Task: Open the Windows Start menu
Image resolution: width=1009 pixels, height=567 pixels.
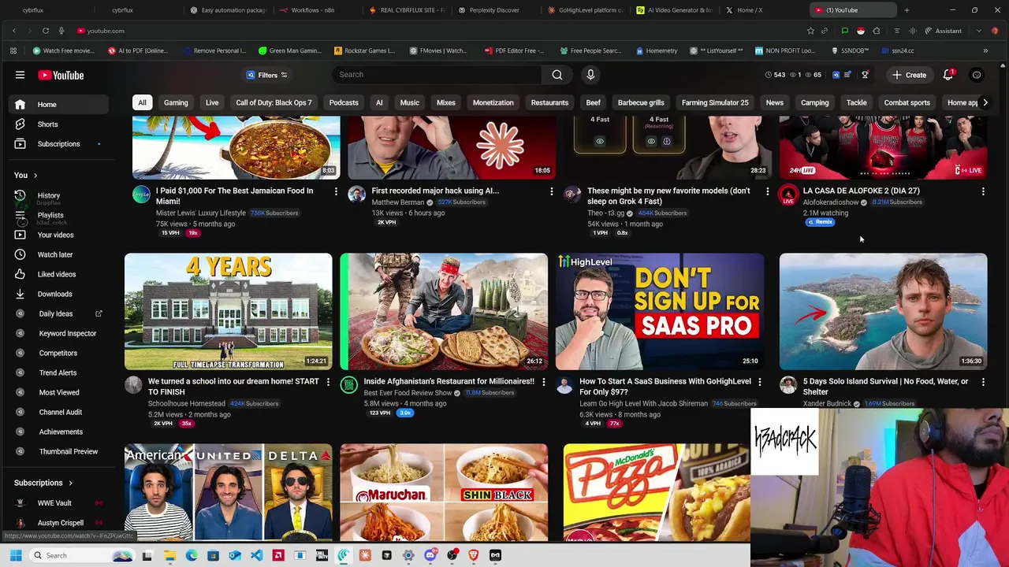Action: pyautogui.click(x=16, y=555)
